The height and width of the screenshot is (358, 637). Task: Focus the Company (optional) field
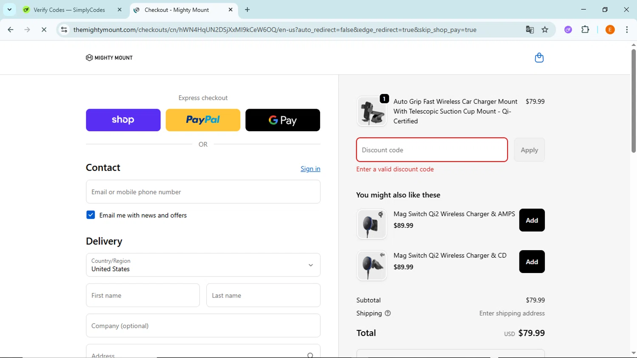[203, 326]
